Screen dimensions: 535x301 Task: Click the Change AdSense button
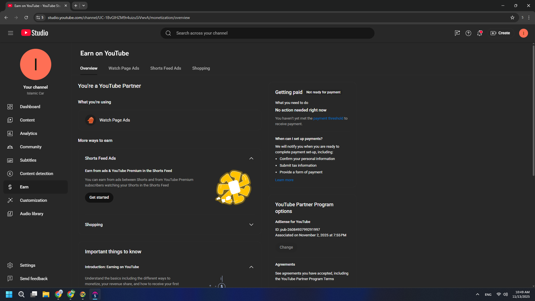click(286, 247)
